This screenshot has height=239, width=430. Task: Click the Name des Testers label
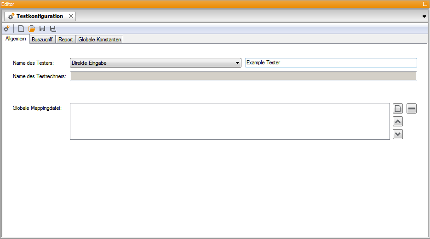point(33,63)
